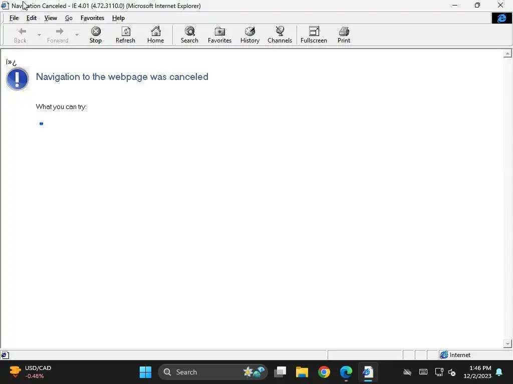Open the notifications bell
The width and height of the screenshot is (513, 384).
(x=499, y=372)
